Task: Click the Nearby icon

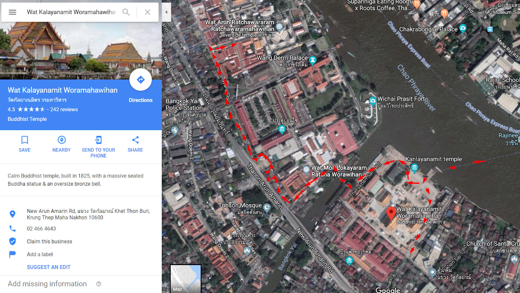Action: point(62,140)
